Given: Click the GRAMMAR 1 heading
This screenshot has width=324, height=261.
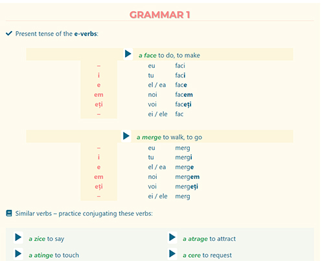Looking at the screenshot, I should pos(159,15).
